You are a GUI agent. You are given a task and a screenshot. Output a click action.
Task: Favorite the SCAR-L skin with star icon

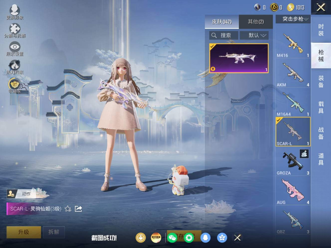[68, 209]
